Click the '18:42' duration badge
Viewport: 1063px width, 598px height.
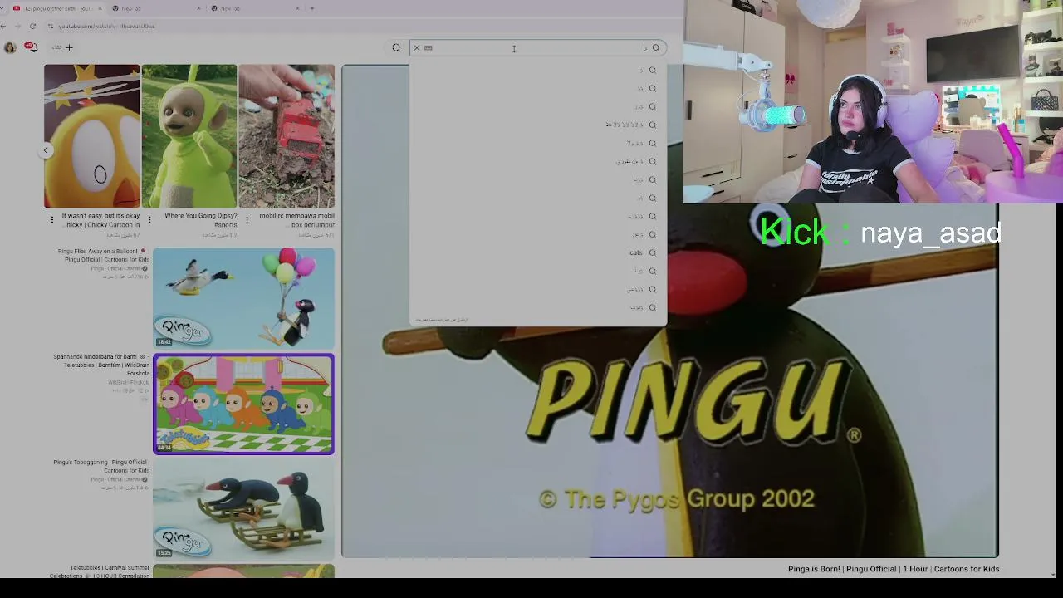click(x=164, y=341)
